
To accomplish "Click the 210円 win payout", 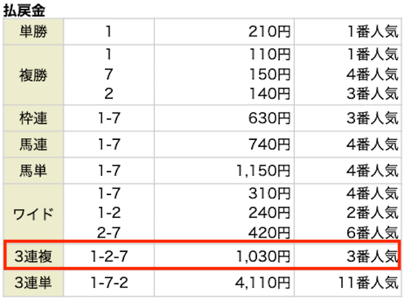I will point(270,32).
